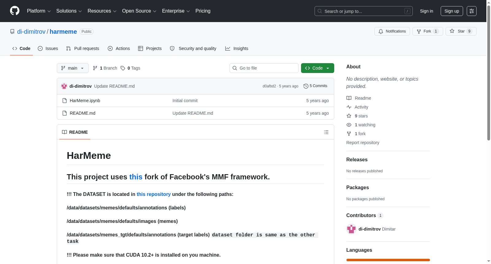Expand the Resources menu

[102, 11]
